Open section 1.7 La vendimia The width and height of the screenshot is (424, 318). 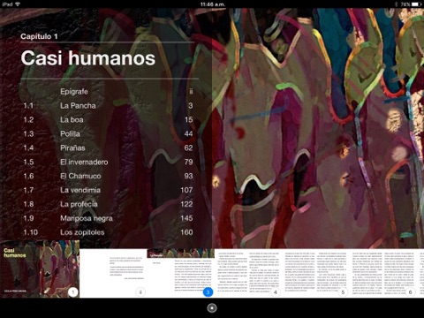[108, 190]
